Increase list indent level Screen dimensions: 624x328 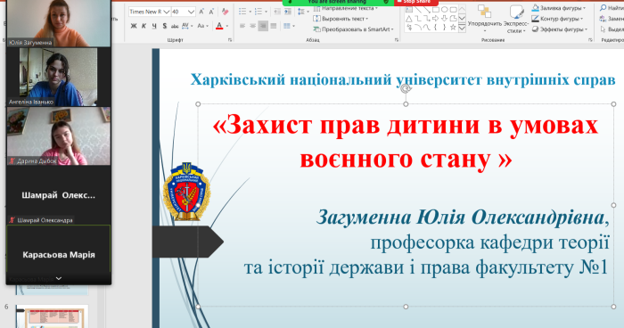coord(288,12)
